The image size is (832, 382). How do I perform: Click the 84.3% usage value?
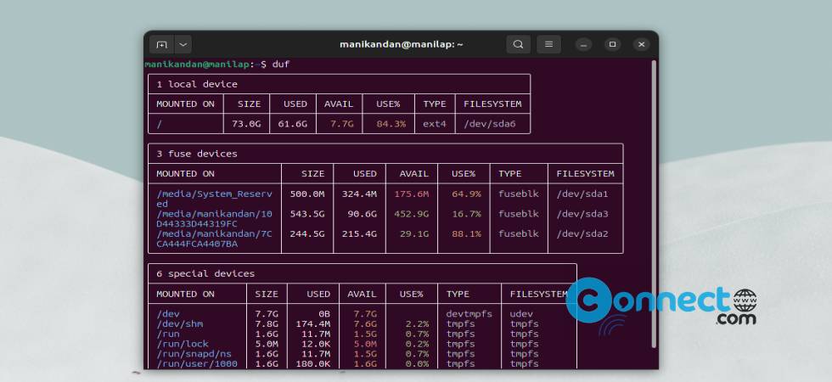(391, 124)
